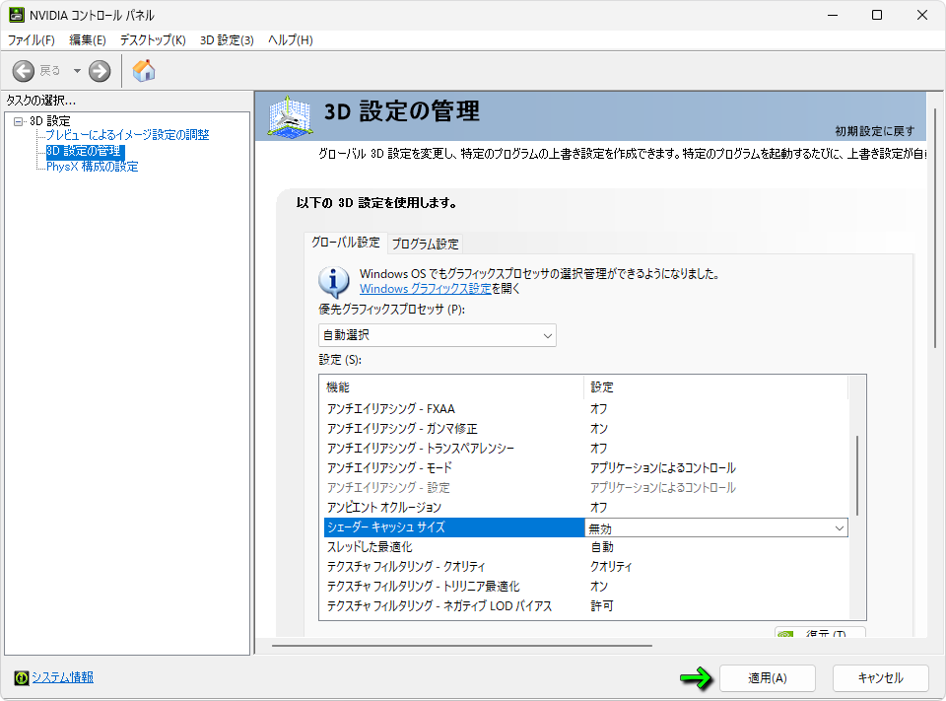Maximize the NVIDIA コントロール パネル window
Screen dimensions: 946x701
(x=877, y=15)
